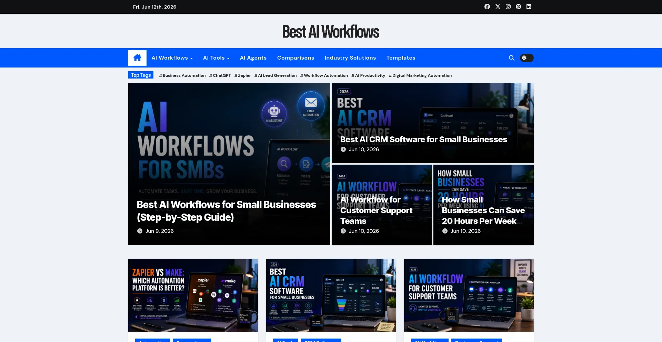The image size is (662, 342).
Task: Open the Instagram social icon
Action: click(508, 7)
